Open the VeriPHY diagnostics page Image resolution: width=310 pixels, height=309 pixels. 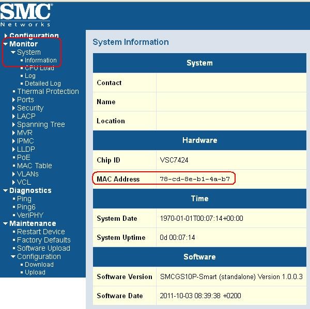[x=30, y=216]
